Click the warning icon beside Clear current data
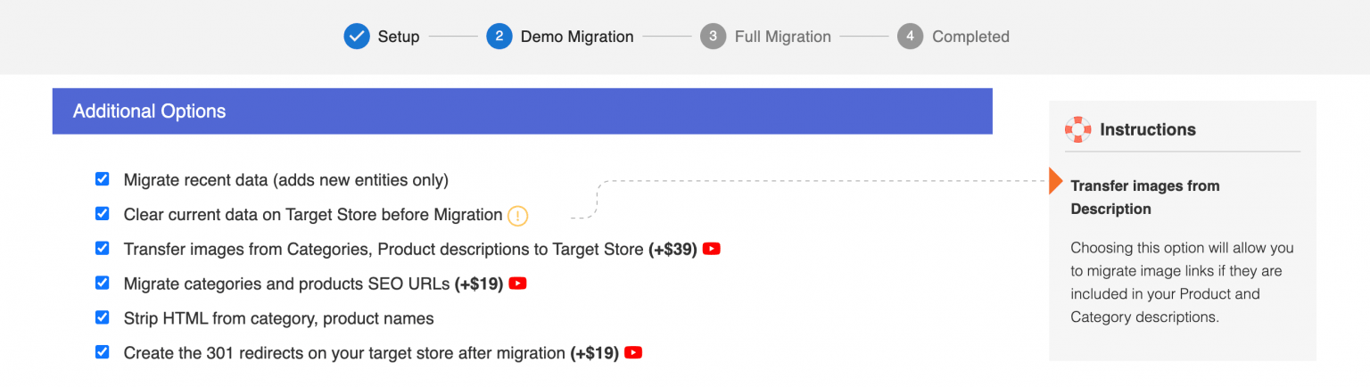This screenshot has height=387, width=1370. point(517,215)
